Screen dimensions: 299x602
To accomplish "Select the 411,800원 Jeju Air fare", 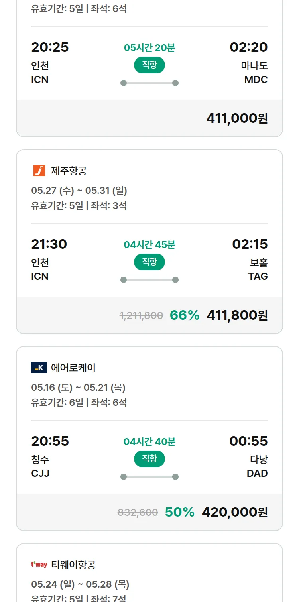I will click(x=237, y=315).
